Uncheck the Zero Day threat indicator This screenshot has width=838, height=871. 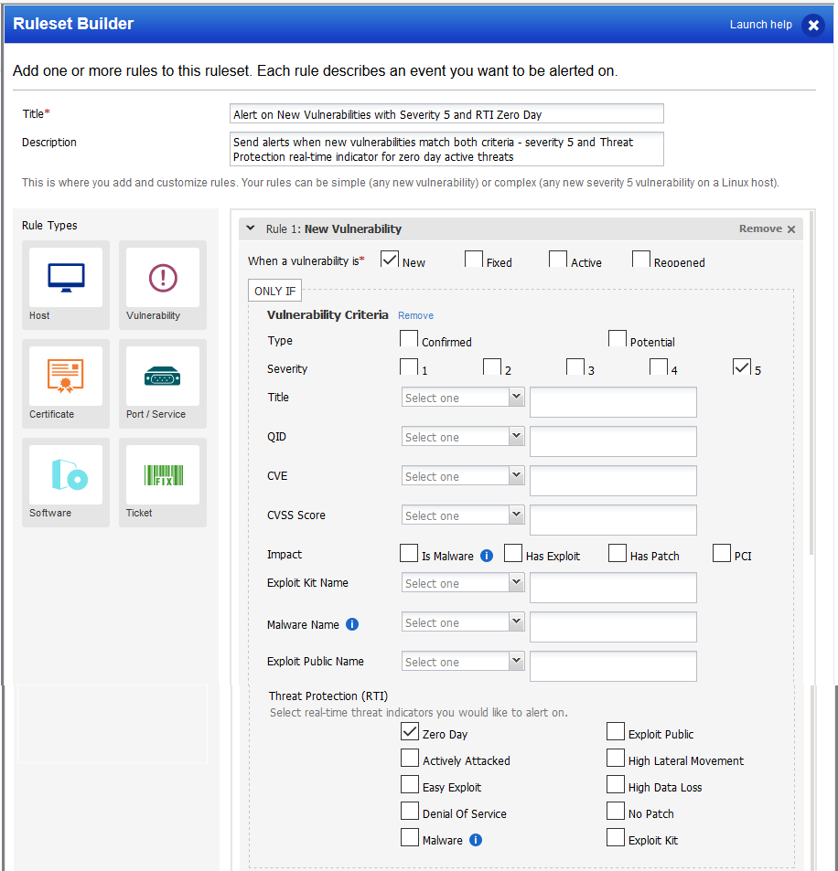pyautogui.click(x=410, y=731)
